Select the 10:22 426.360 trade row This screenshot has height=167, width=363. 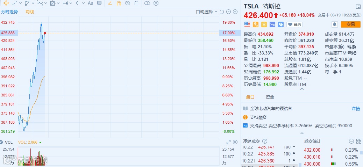click(x=269, y=161)
